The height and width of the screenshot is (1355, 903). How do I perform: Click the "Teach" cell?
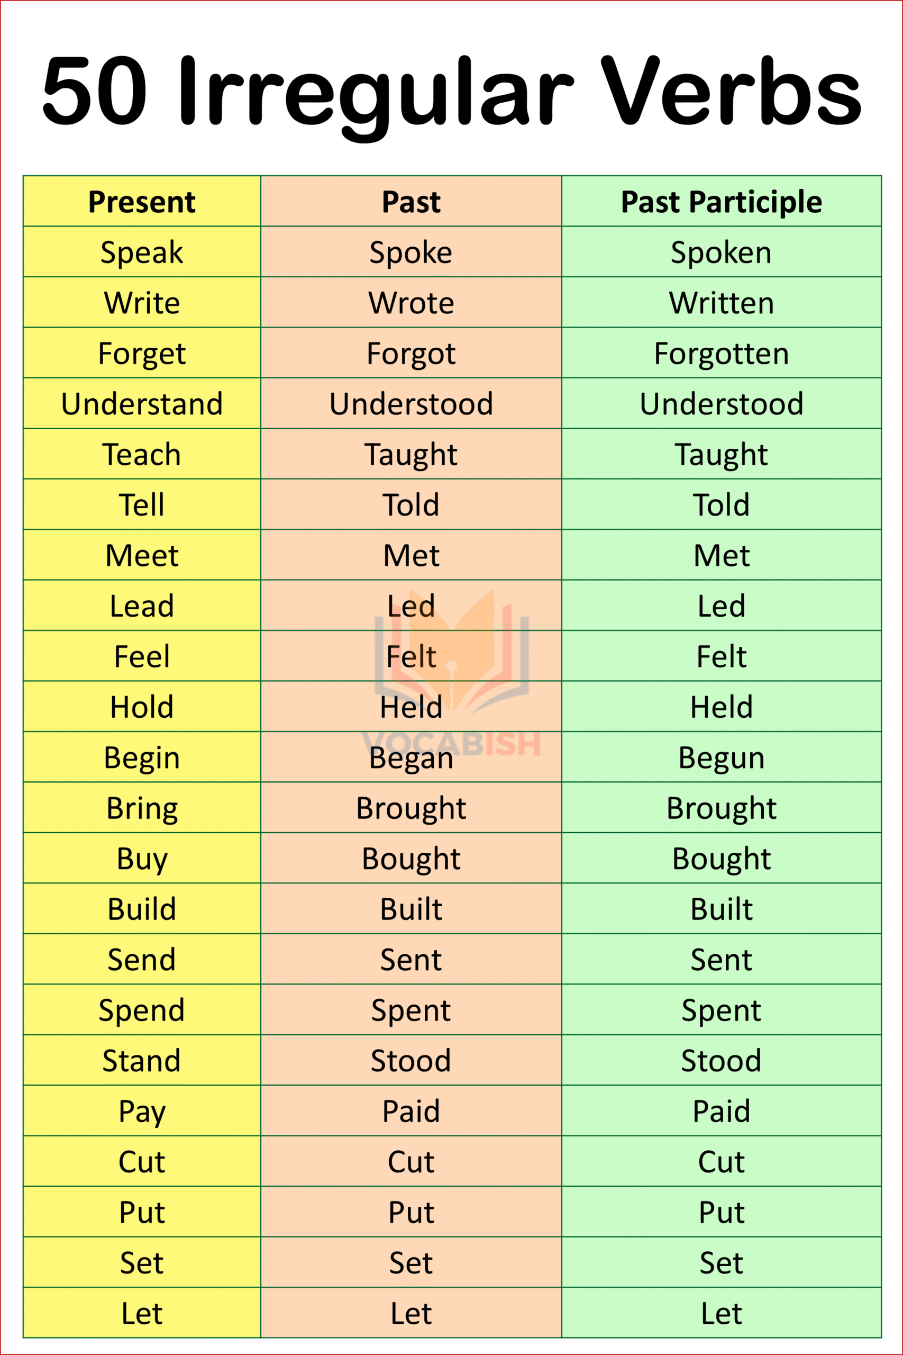(x=142, y=455)
